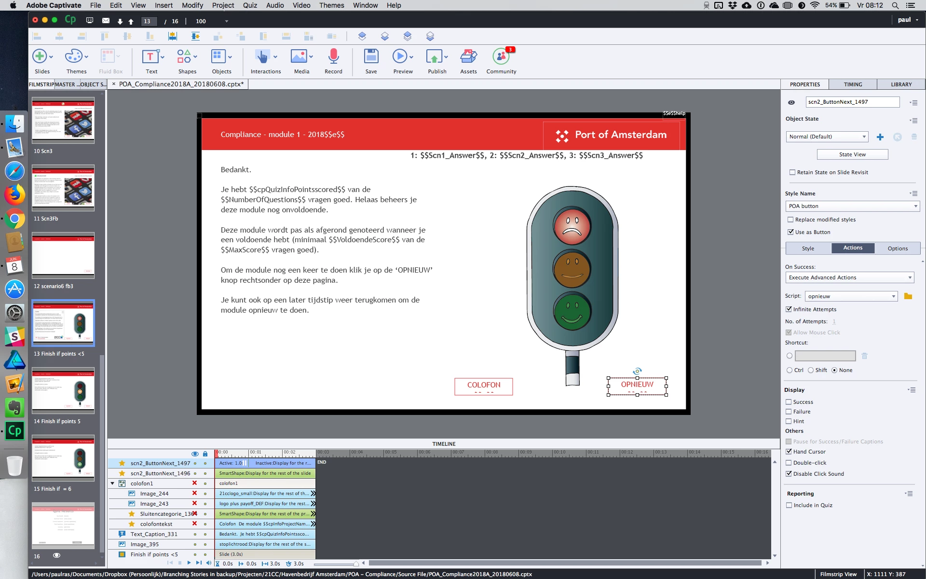926x579 pixels.
Task: Select the Ctrl shortcut radio button
Action: pos(790,370)
